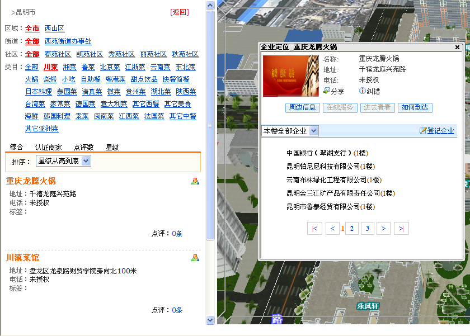Choose the 云南菜 category
The image size is (470, 336).
click(x=161, y=67)
